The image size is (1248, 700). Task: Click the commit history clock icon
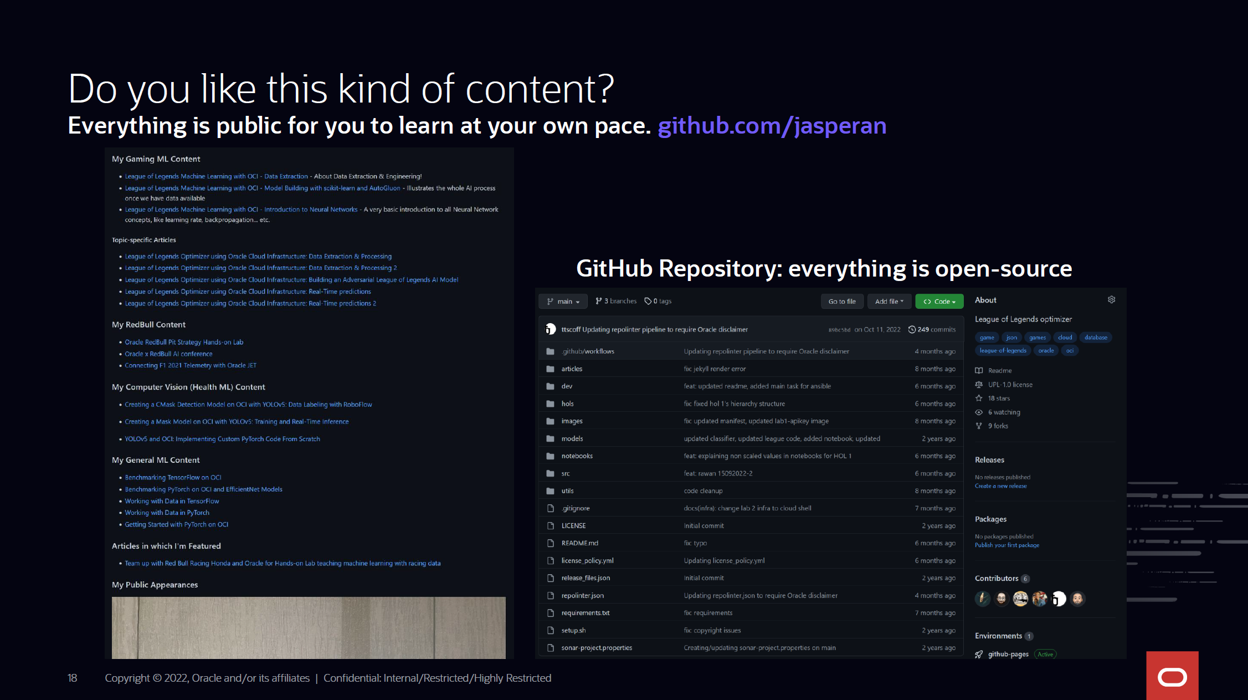coord(912,329)
